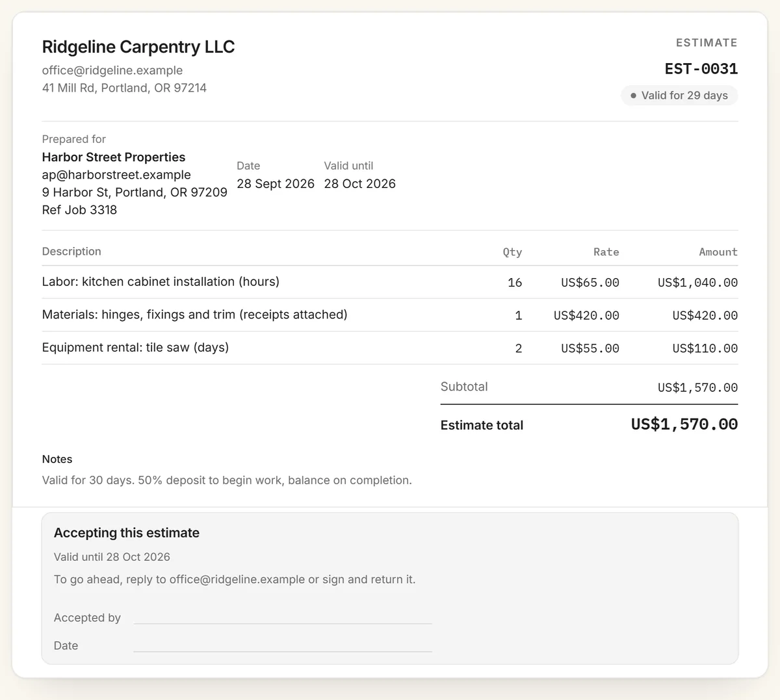Click the Ridgeline Carpentry LLC company name
The width and height of the screenshot is (780, 700).
point(138,47)
